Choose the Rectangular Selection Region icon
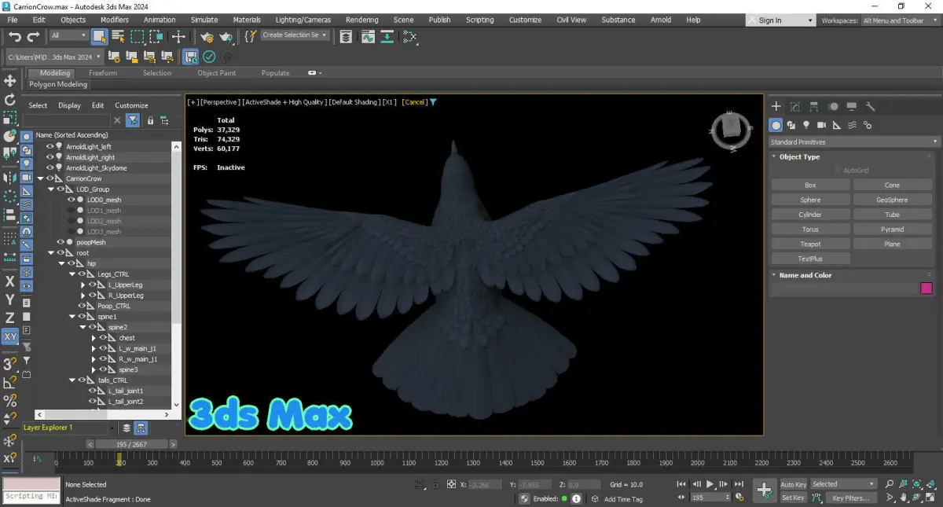 tap(138, 36)
